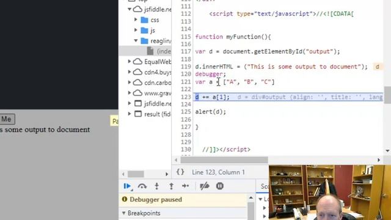Image resolution: width=391 pixels, height=220 pixels.
Task: Collapse the Breakpoints section
Action: point(124,213)
